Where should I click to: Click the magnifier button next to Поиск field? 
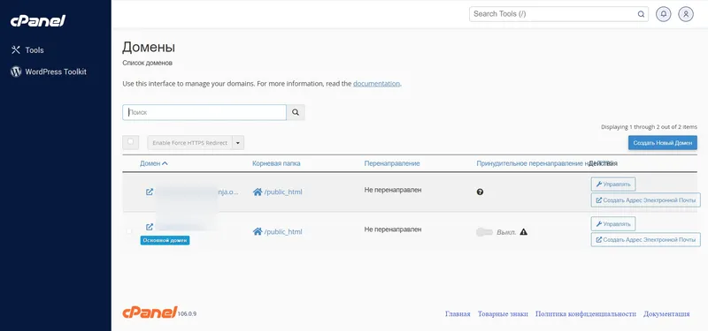296,113
